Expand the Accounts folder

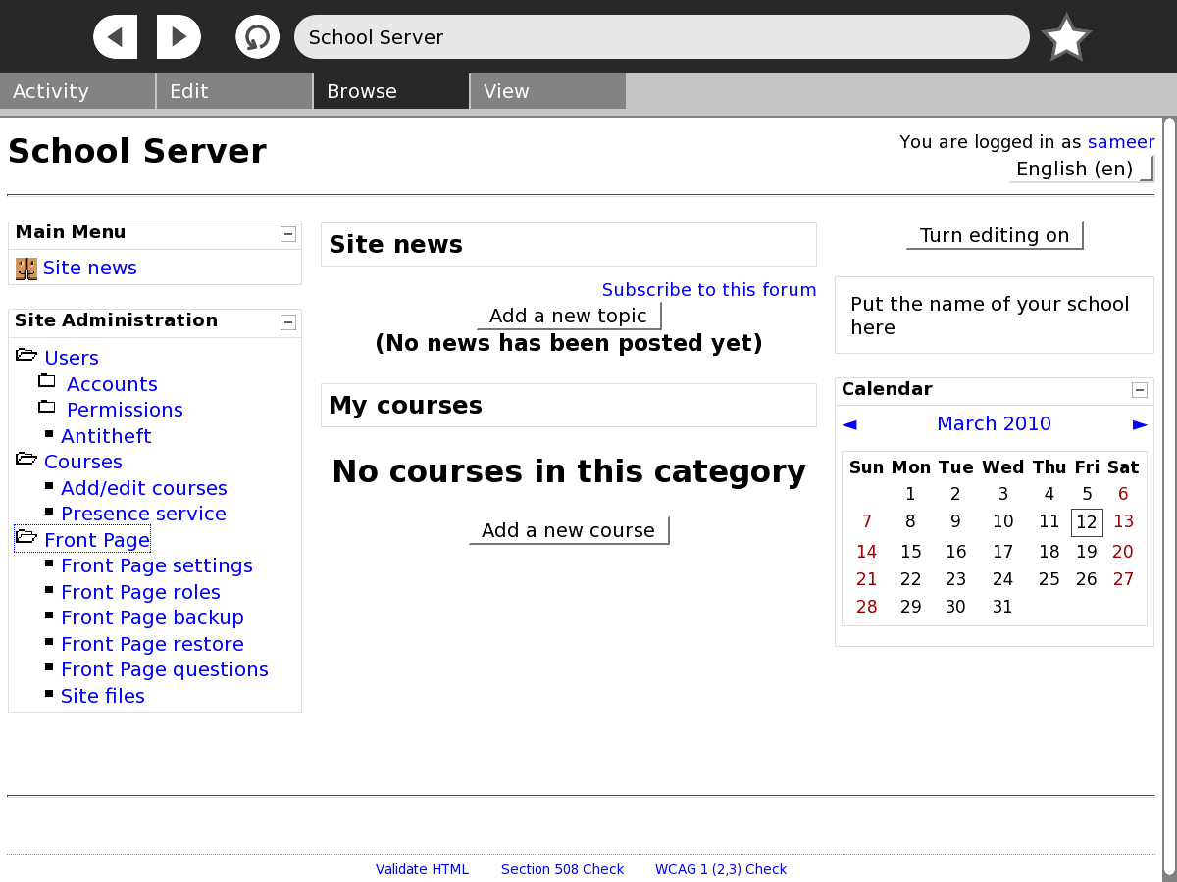(47, 381)
